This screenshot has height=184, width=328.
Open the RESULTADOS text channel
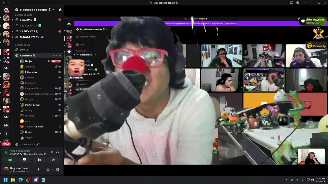pos(38,26)
